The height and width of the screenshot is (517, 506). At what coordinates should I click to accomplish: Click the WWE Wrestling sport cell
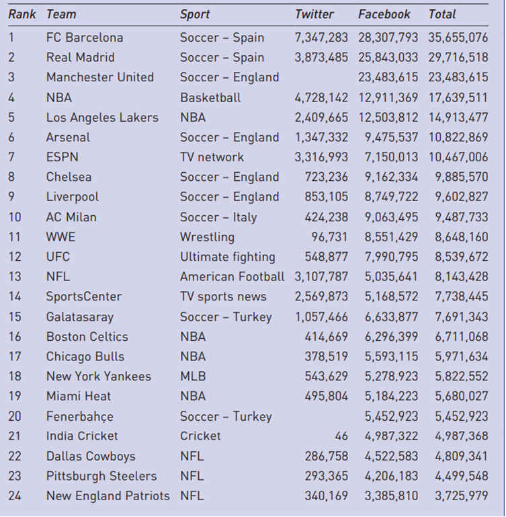coord(207,237)
